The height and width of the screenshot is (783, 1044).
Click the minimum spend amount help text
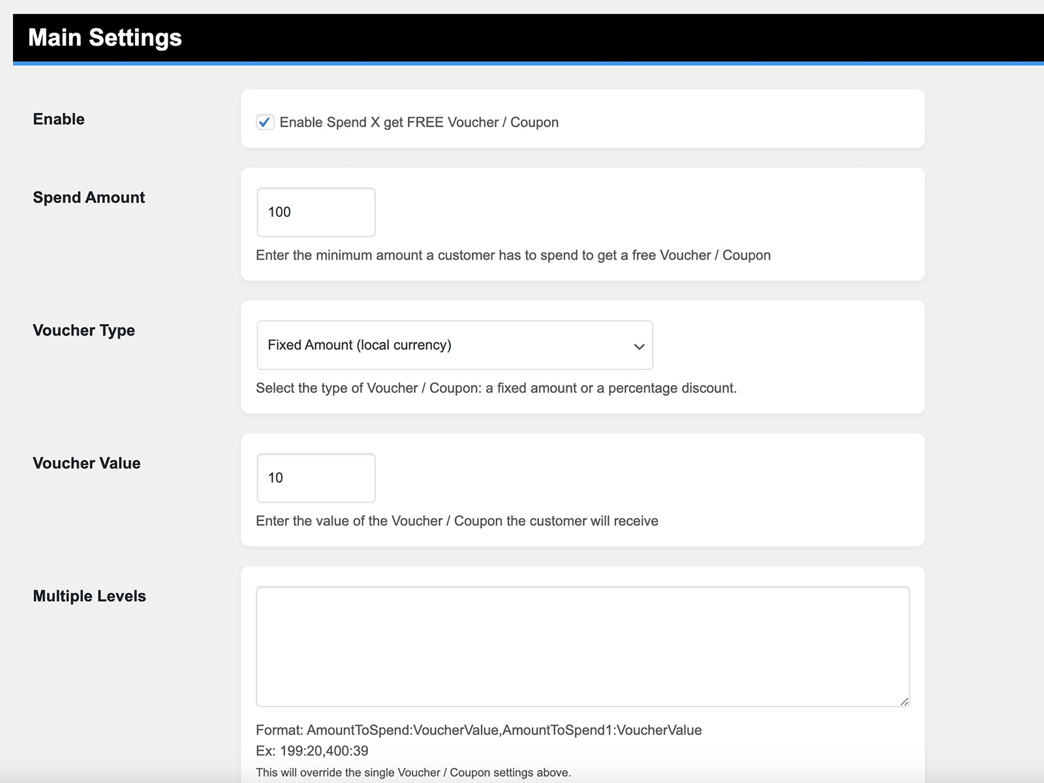[513, 255]
